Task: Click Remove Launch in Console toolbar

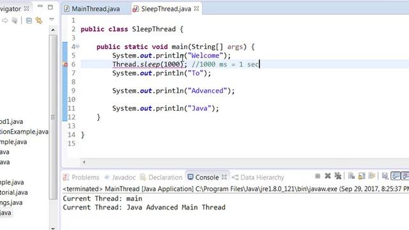Action: (x=328, y=176)
